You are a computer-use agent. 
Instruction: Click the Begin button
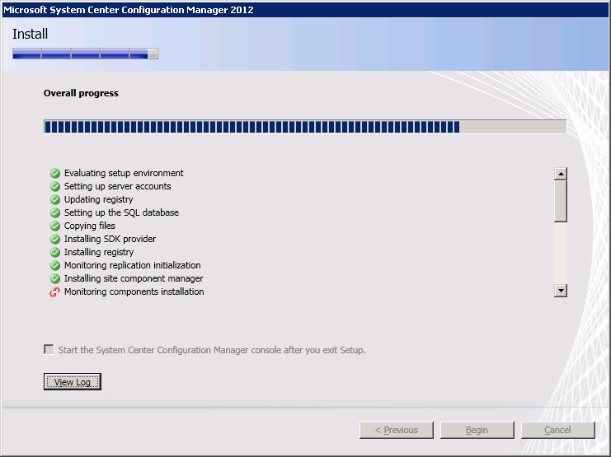pos(477,430)
